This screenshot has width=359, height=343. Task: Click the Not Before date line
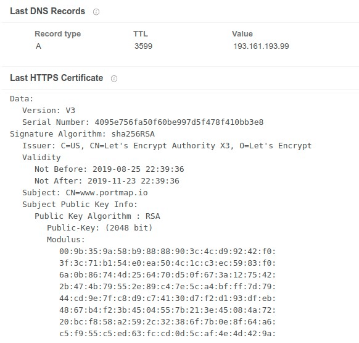pos(109,169)
